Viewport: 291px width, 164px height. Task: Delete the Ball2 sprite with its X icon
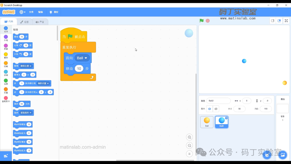[226, 118]
